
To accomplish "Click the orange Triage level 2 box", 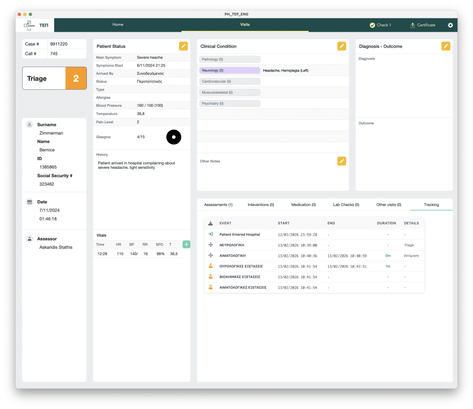I will 76,78.
